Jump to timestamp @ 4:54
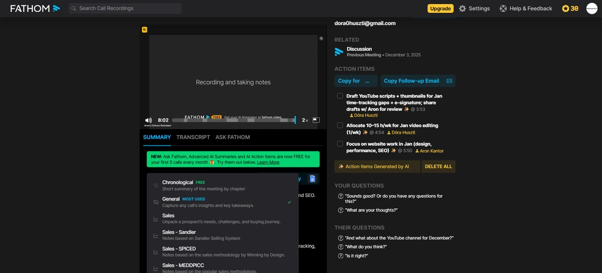602x273 pixels. click(377, 133)
